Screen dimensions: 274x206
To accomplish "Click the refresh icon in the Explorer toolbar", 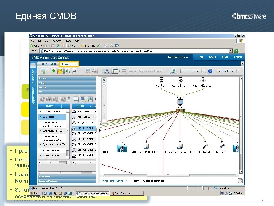I will coord(53,71).
